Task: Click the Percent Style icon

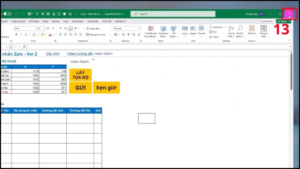Action: tap(123, 35)
